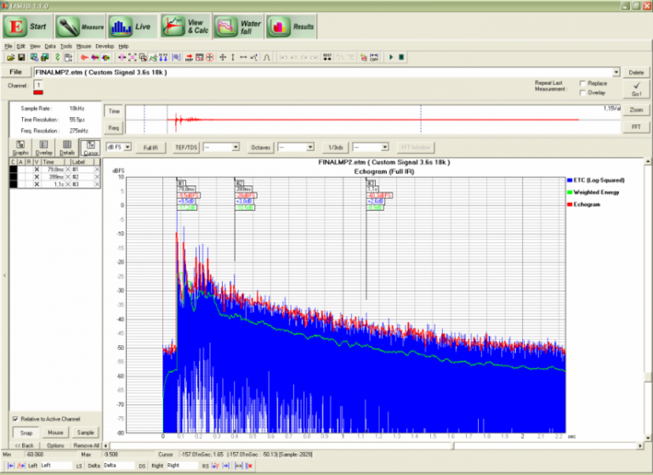Open the Measure microphone panel

80,26
